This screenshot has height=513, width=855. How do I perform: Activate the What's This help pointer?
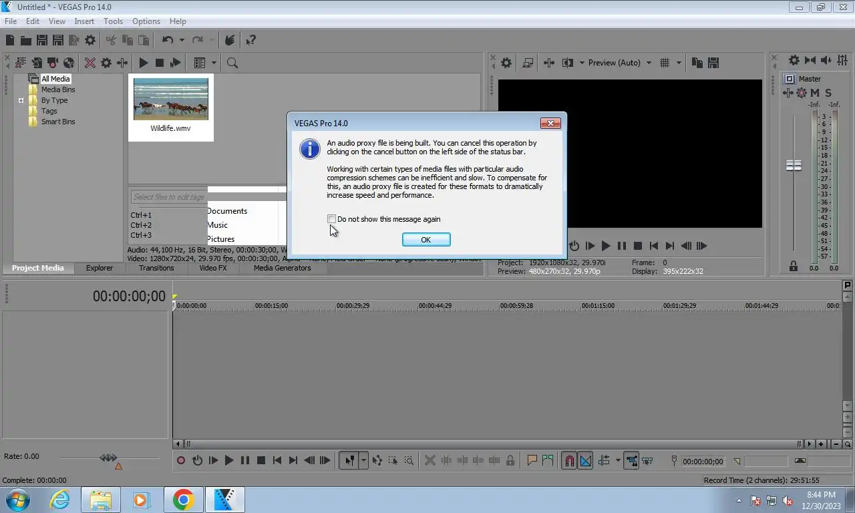(250, 41)
